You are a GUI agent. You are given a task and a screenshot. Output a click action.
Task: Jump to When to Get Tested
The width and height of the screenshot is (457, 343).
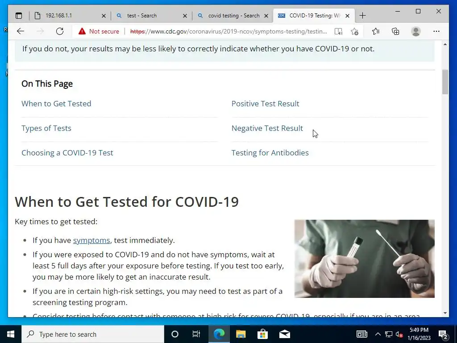(x=56, y=104)
